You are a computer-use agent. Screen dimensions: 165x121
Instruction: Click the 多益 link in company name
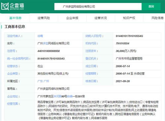[x=45, y=43]
